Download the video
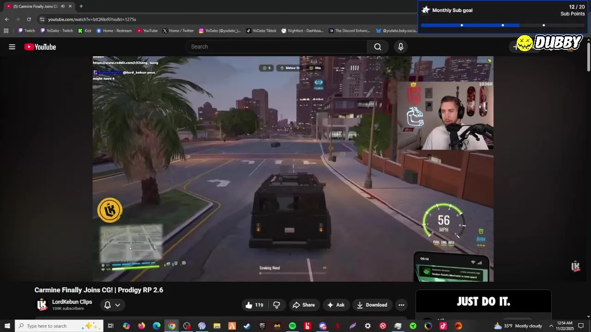Viewport: 591px width, 332px height. tap(372, 305)
